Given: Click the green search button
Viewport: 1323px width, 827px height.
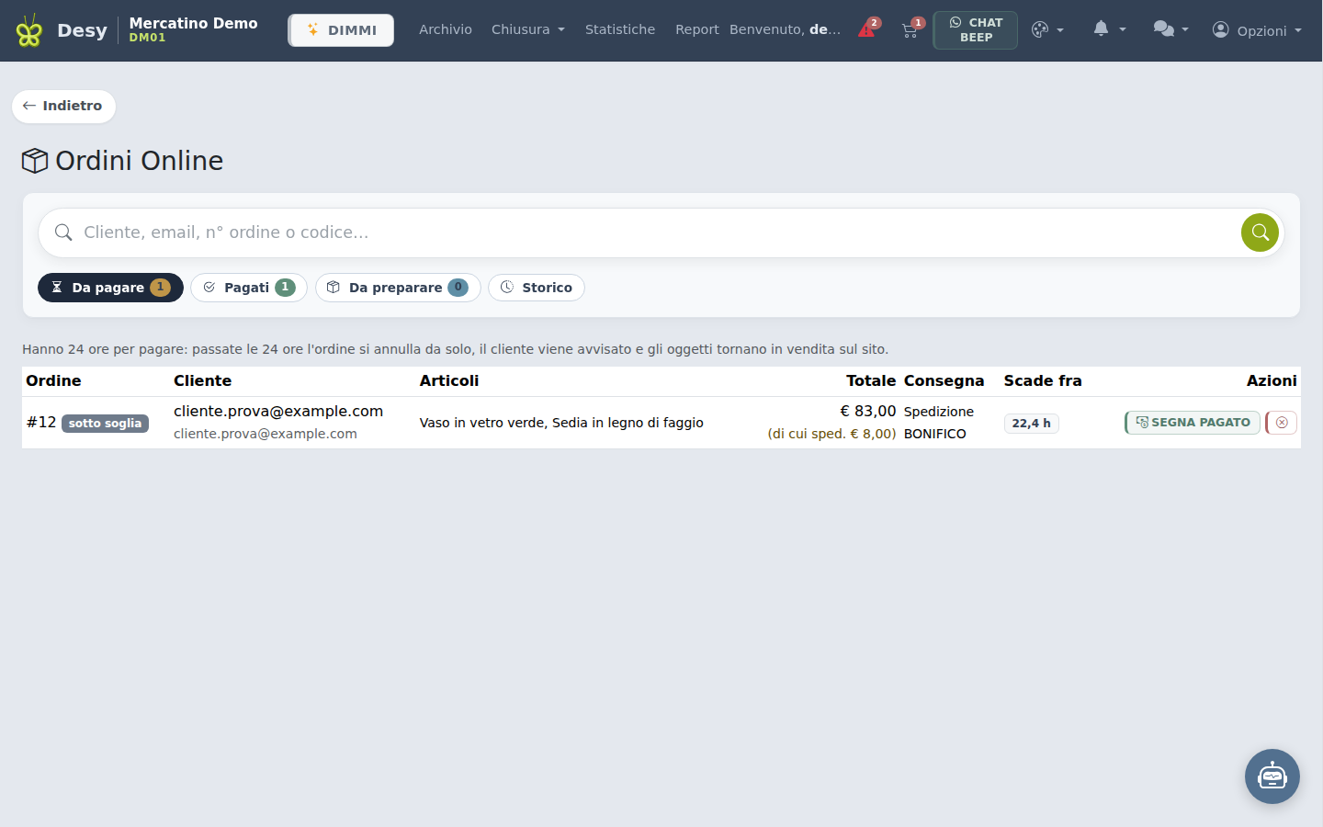Looking at the screenshot, I should (1260, 232).
